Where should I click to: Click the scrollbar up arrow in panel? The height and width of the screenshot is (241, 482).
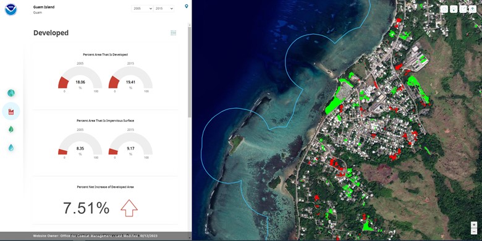click(x=190, y=25)
